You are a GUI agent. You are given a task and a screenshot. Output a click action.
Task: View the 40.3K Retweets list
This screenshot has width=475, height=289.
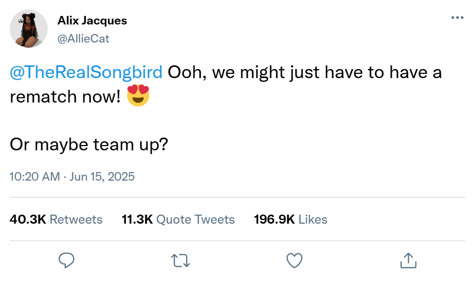coord(56,219)
